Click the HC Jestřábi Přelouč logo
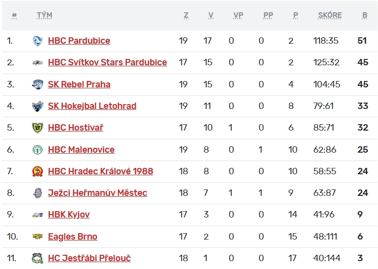Viewport: 378px width, 269px height. pos(37,258)
